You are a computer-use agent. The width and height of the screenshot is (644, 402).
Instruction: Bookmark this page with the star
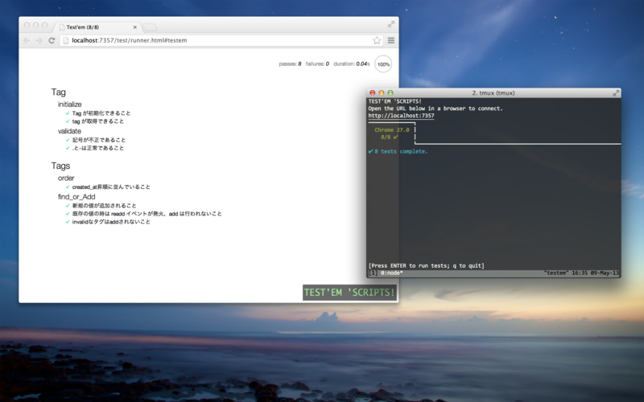[x=377, y=40]
